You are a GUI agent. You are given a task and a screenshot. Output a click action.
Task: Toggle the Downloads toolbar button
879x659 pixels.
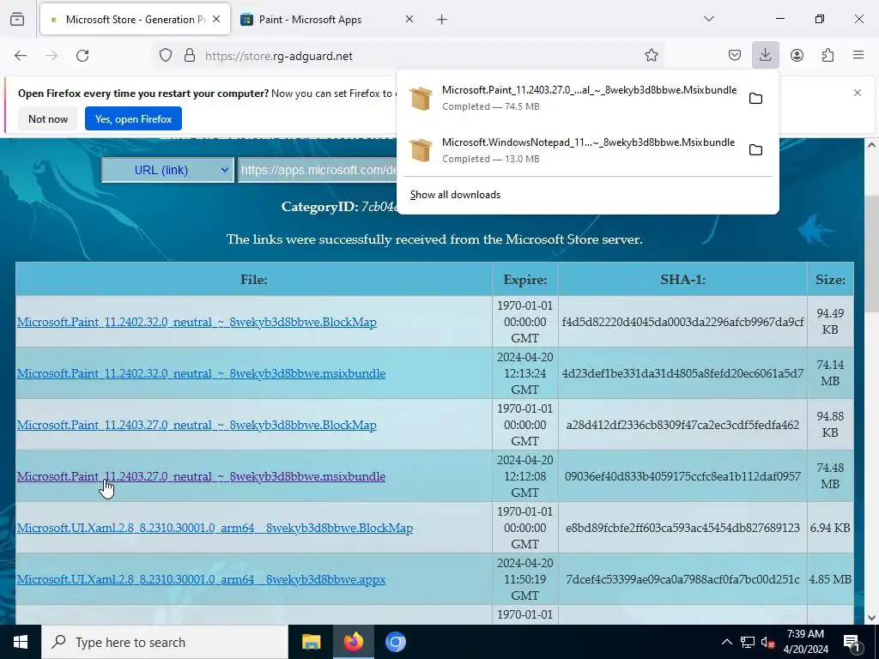765,56
